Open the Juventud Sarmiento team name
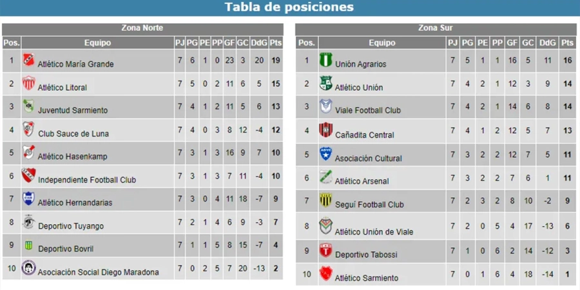The width and height of the screenshot is (580, 290). (x=73, y=110)
